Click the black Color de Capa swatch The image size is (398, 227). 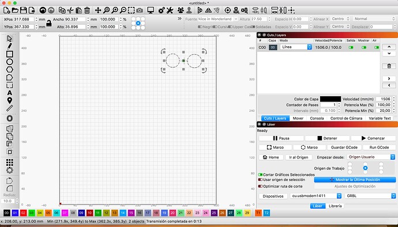point(331,99)
